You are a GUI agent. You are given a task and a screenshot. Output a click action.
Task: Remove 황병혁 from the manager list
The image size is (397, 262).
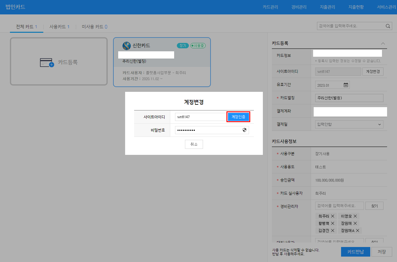332,223
